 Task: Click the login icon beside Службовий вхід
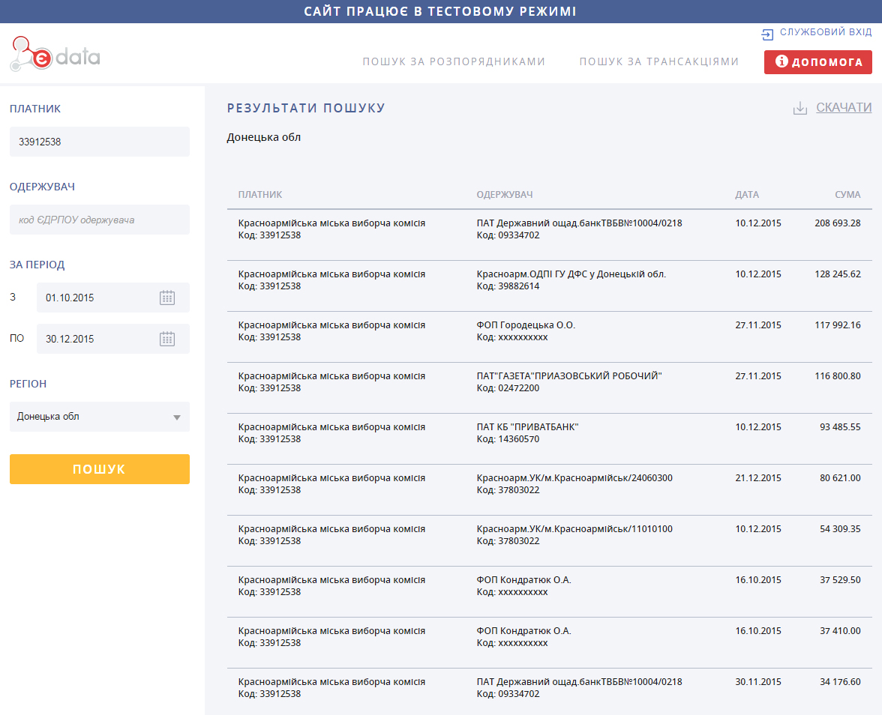tap(767, 34)
